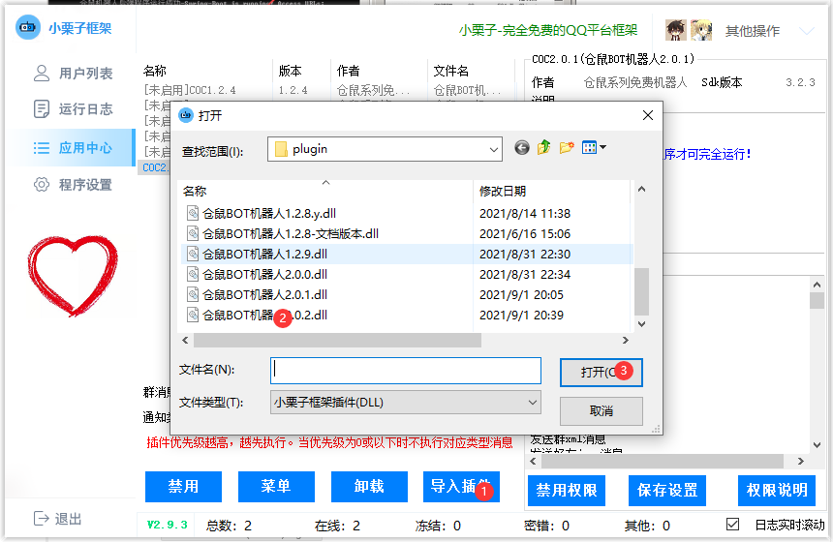
Task: Click 退出 at the sidebar bottom
Action: (57, 519)
